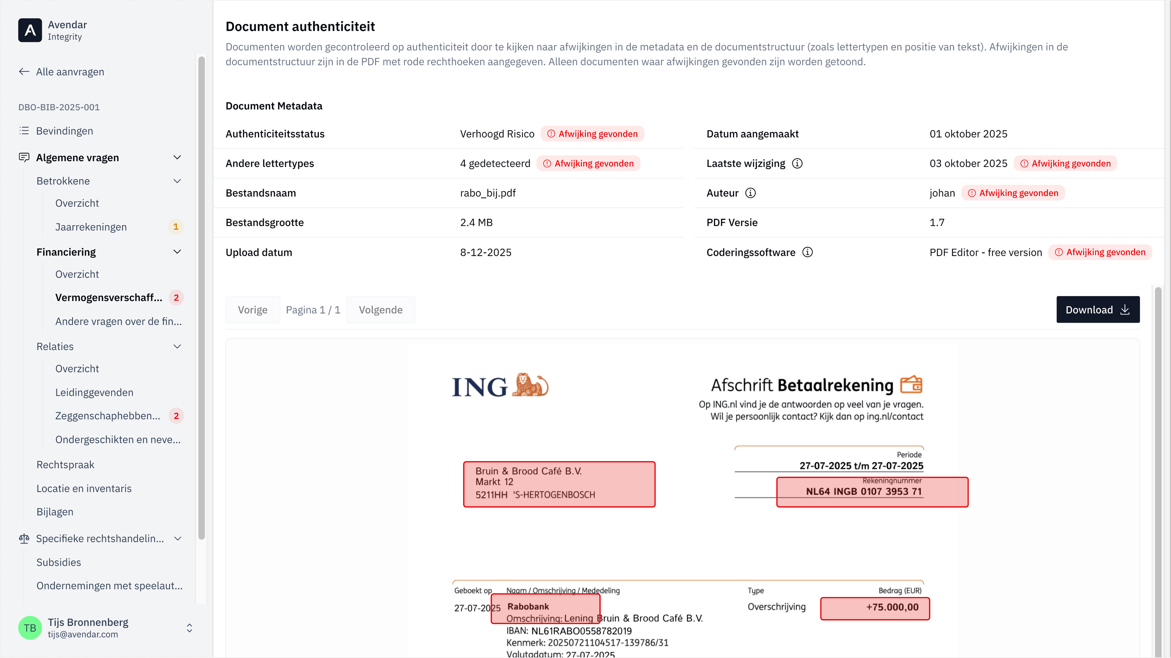Click the info icon next to Auteur

pyautogui.click(x=750, y=193)
